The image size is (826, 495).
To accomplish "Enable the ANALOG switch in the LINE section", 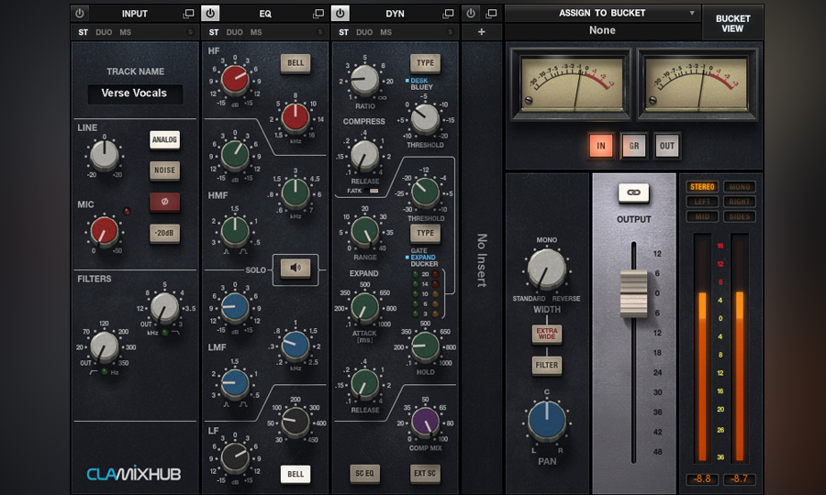I will tap(164, 139).
